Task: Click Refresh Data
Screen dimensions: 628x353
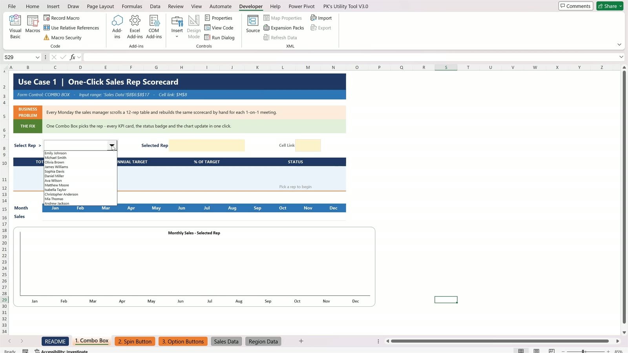Action: click(280, 38)
